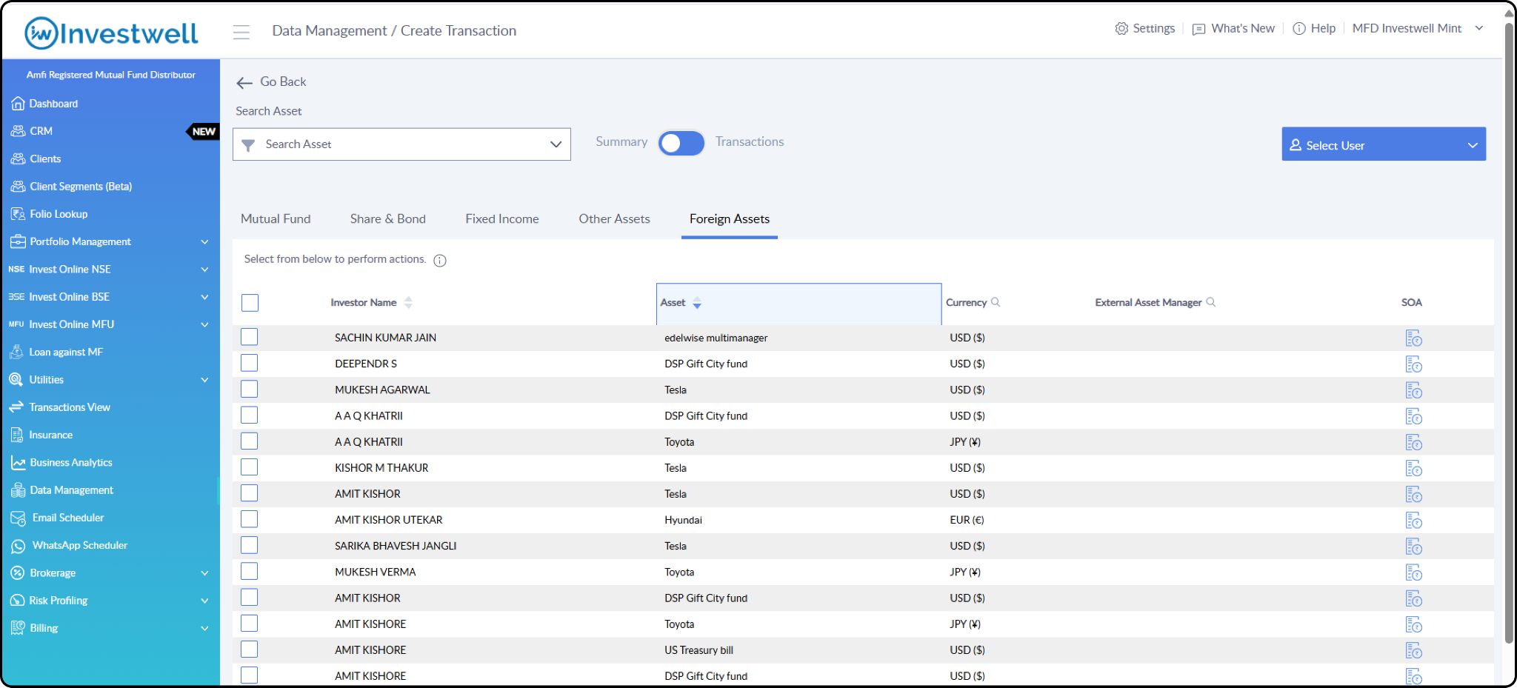The height and width of the screenshot is (688, 1517).
Task: Open Email Scheduler in sidebar
Action: (x=67, y=518)
